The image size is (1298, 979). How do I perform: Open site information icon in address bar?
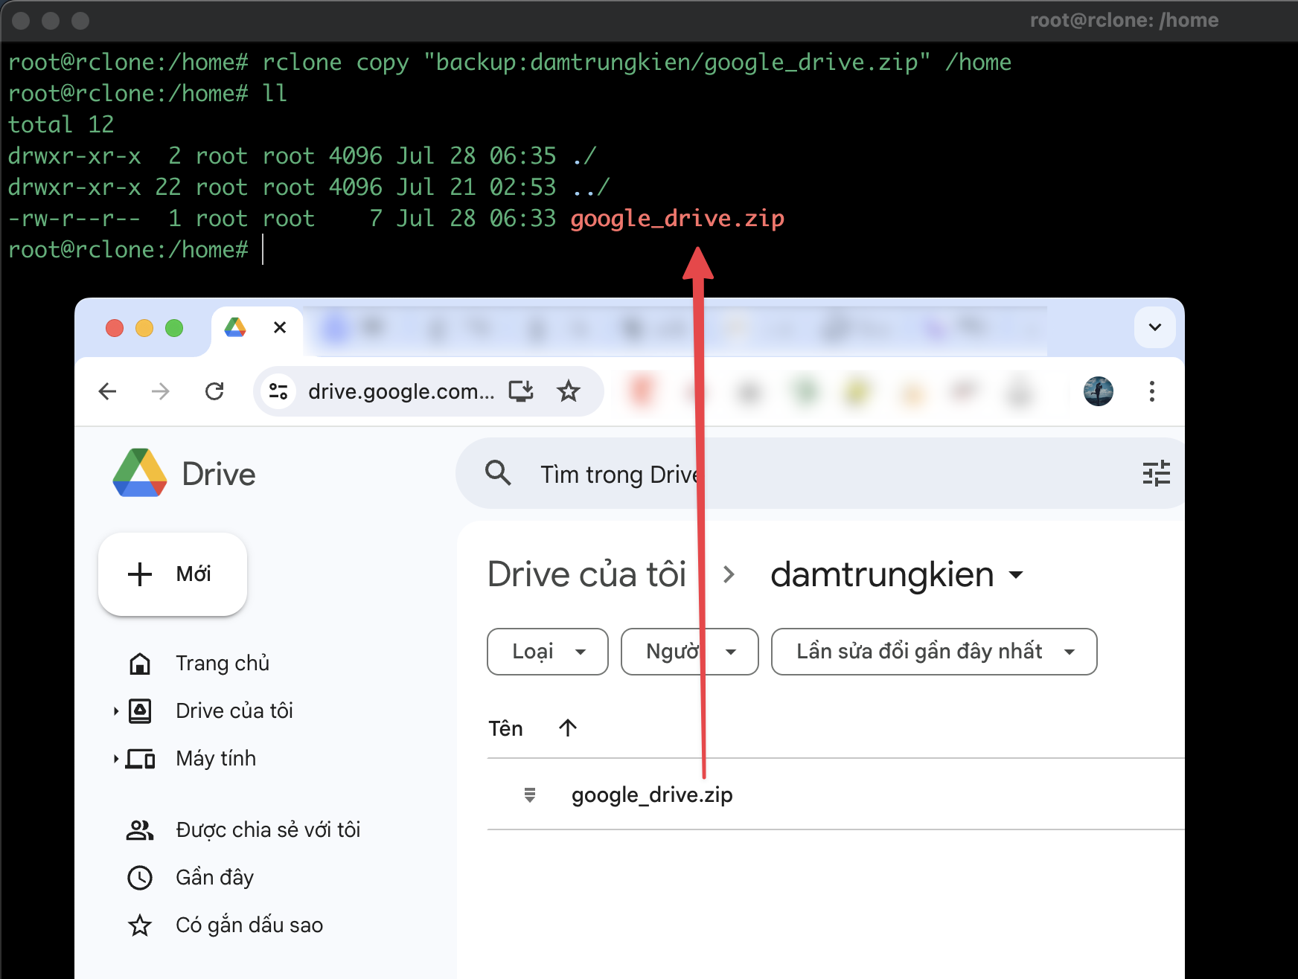click(x=278, y=391)
